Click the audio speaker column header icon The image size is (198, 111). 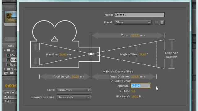point(9,92)
